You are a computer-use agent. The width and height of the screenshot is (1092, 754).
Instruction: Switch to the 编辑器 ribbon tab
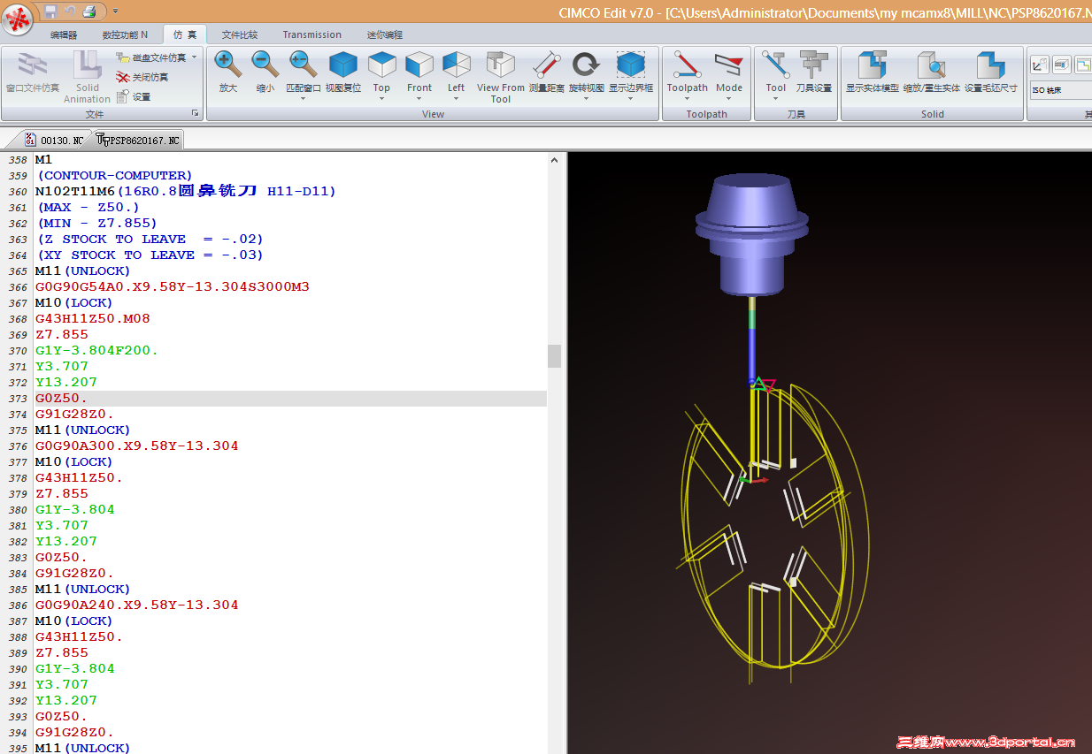pyautogui.click(x=64, y=34)
